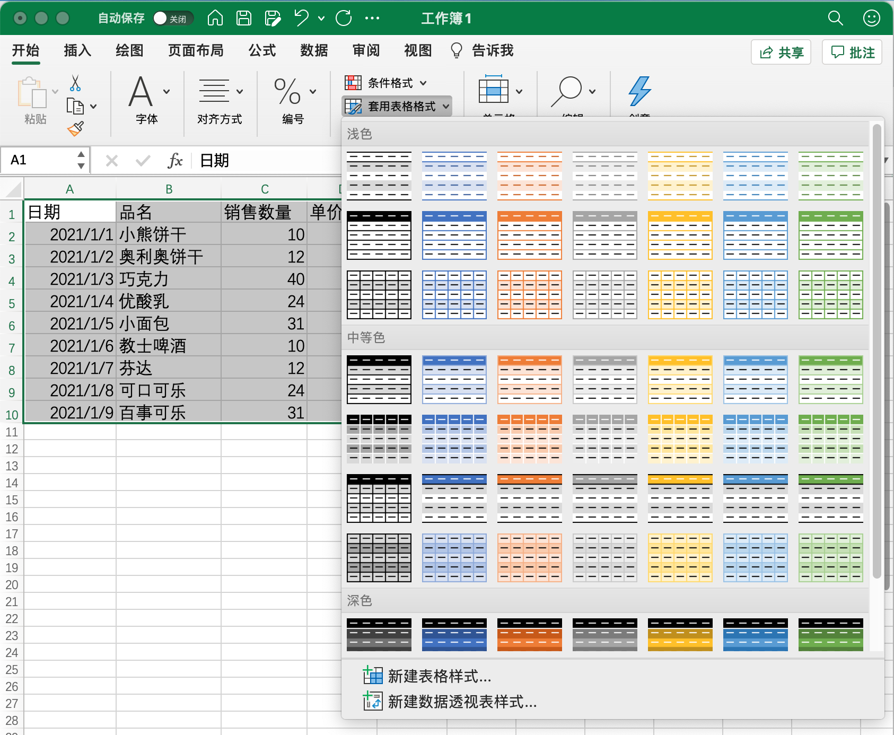Click the Copy icon in ribbon
This screenshot has width=894, height=735.
75,106
